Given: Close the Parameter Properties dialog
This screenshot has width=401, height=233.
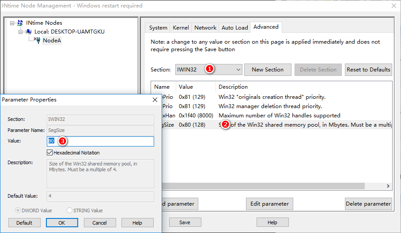Looking at the screenshot, I should point(155,100).
